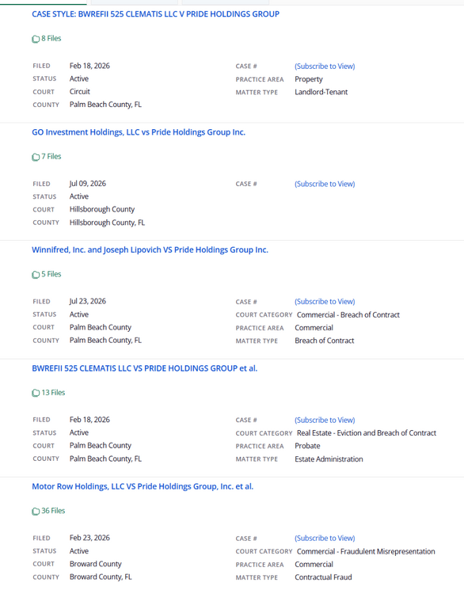
Task: Click Subscribe to View for Hillsborough County case
Action: click(x=325, y=184)
